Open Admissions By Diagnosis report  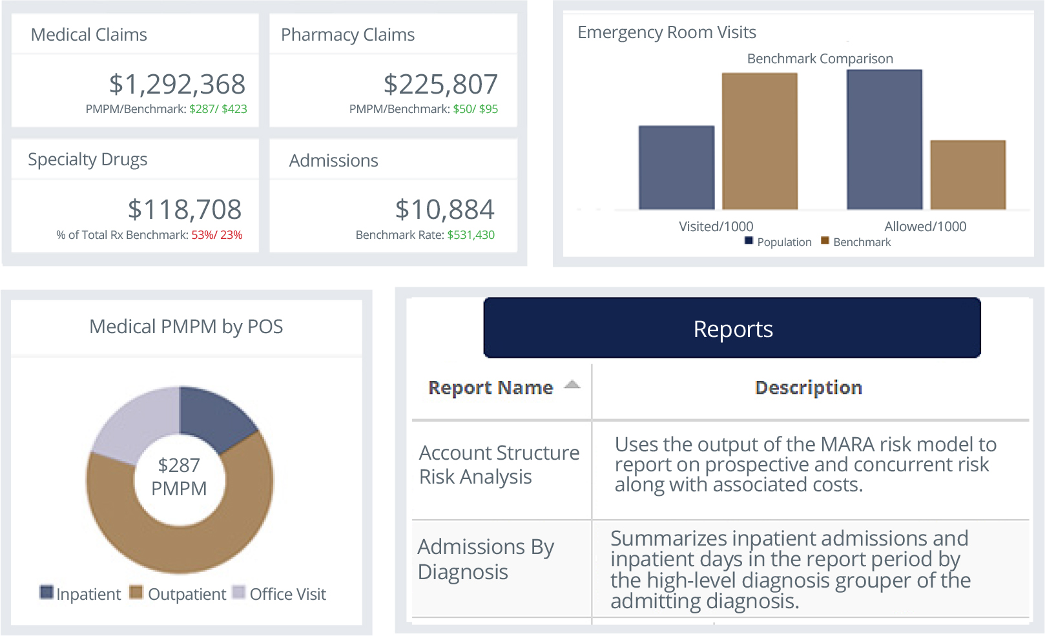(x=485, y=559)
